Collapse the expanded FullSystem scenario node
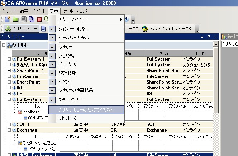 click(x=9, y=99)
